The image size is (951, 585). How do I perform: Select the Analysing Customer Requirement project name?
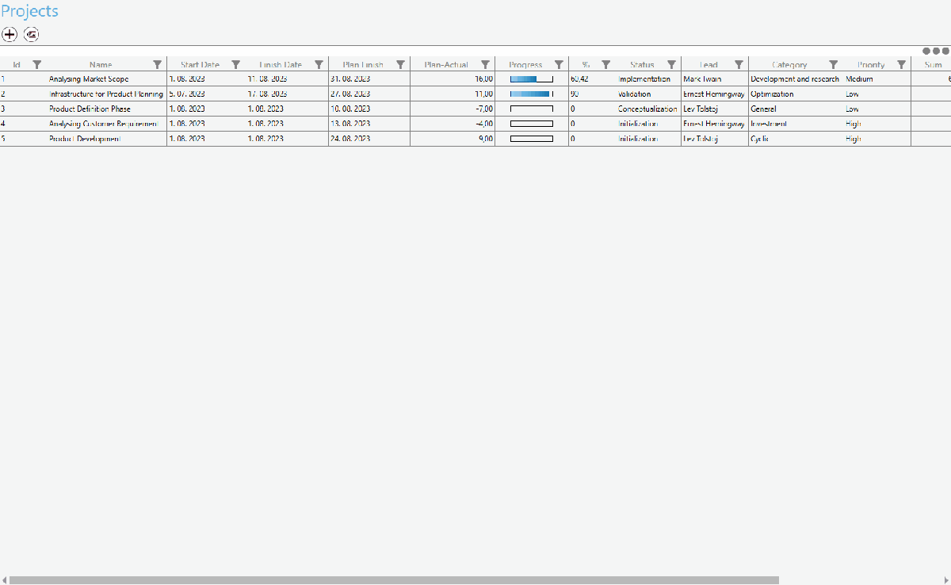point(103,124)
